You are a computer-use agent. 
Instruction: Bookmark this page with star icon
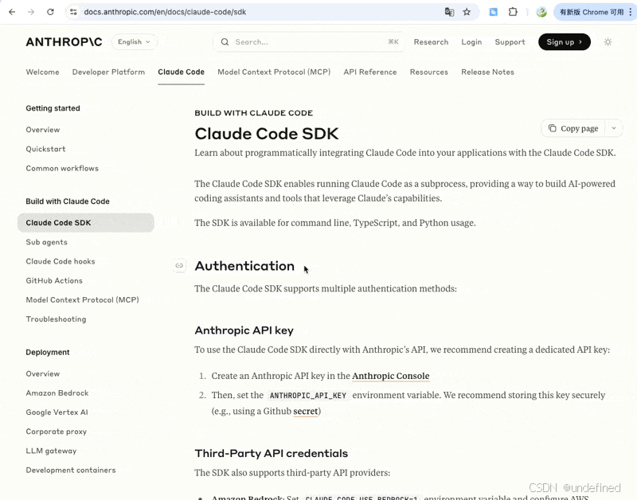click(467, 12)
